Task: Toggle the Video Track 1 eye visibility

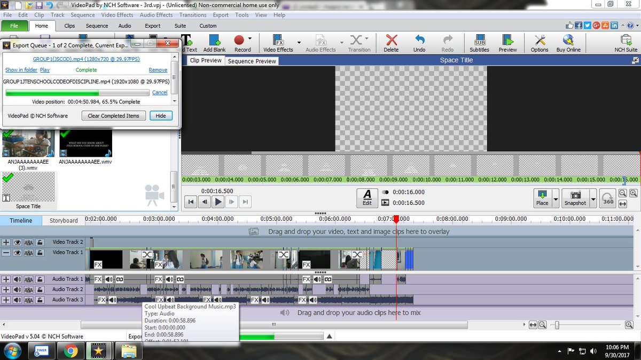Action: click(x=17, y=253)
